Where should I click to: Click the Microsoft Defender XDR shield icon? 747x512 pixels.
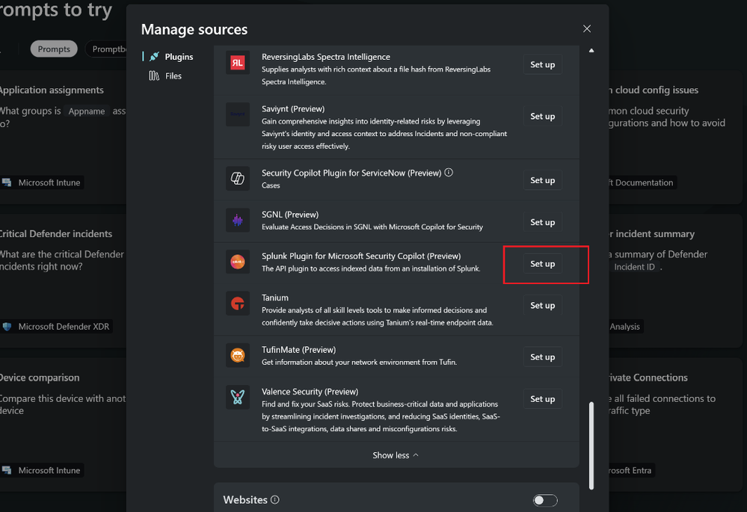point(7,326)
